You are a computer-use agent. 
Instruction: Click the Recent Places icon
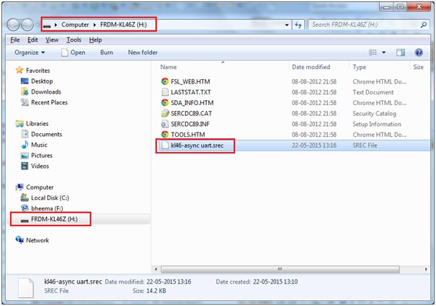[x=25, y=102]
